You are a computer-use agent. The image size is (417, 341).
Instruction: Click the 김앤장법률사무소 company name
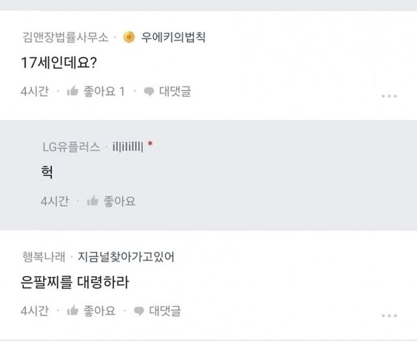pos(65,37)
